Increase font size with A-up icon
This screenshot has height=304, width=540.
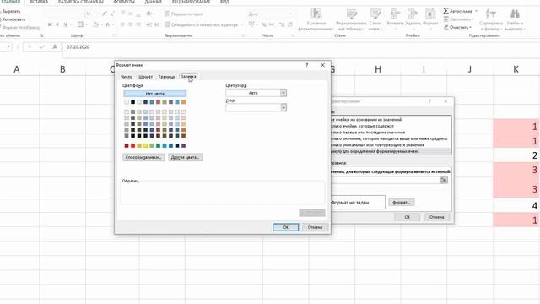[x=105, y=14]
